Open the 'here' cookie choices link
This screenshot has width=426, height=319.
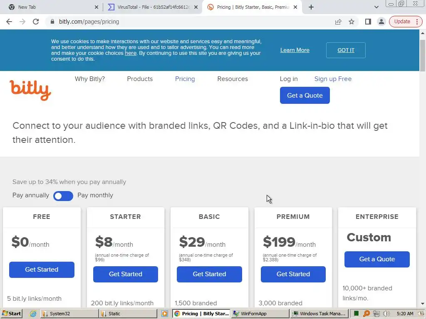[x=130, y=53]
